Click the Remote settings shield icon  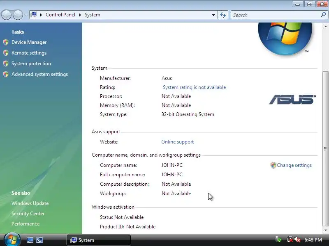(6, 53)
